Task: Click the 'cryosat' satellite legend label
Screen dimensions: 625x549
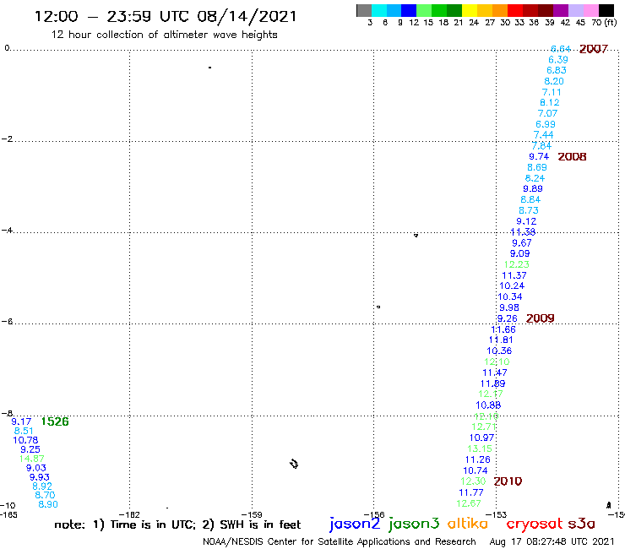Action: point(534,524)
